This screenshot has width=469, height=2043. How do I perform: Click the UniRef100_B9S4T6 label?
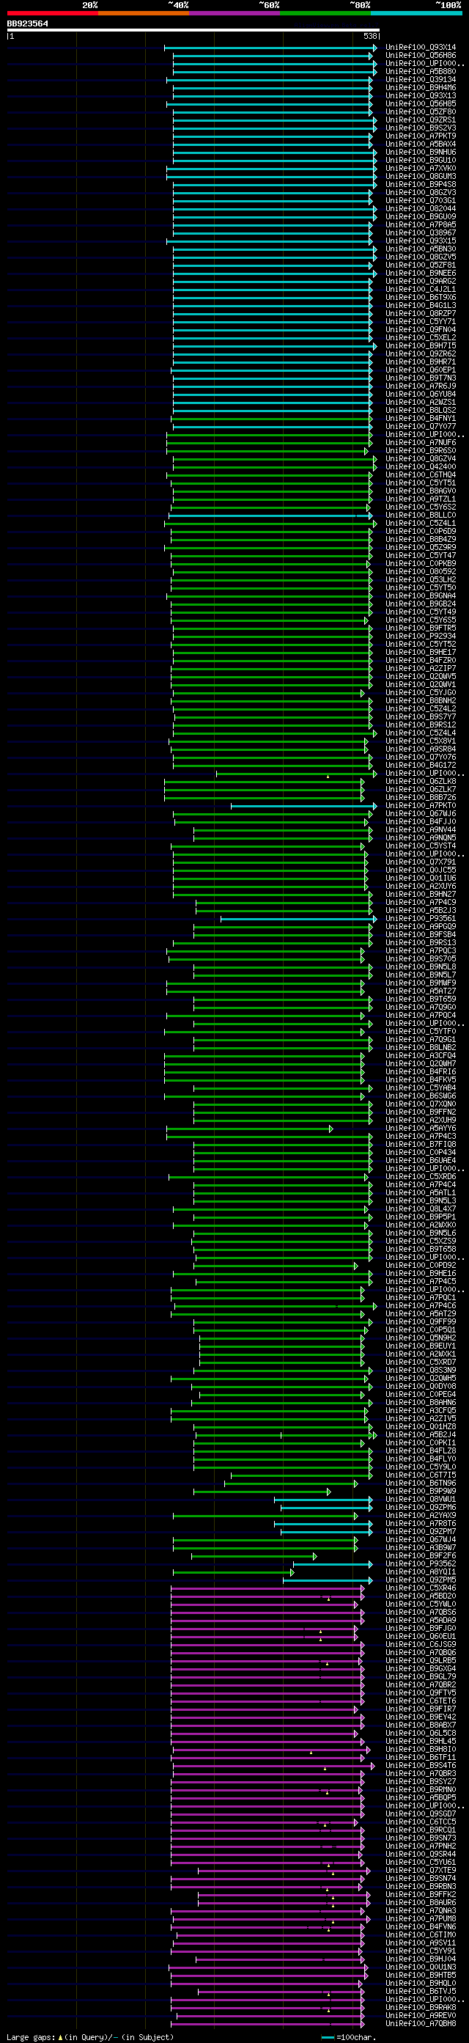[x=421, y=1764]
